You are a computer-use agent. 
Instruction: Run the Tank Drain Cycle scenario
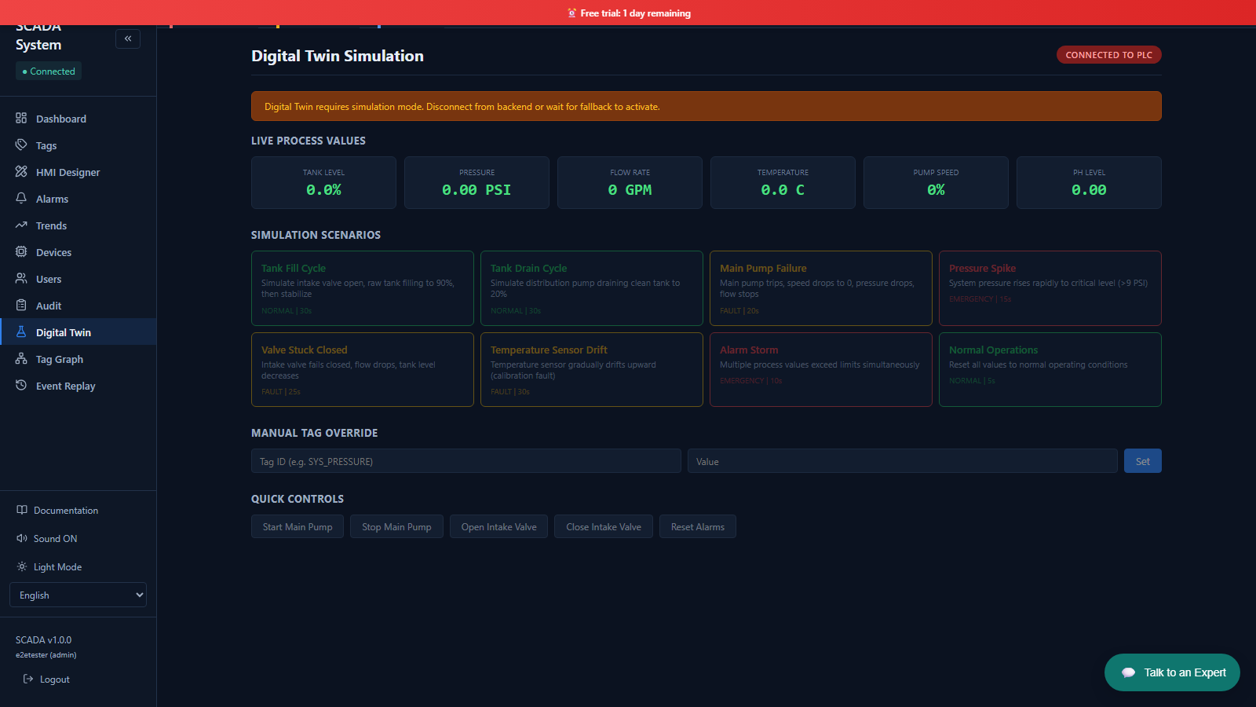point(592,288)
